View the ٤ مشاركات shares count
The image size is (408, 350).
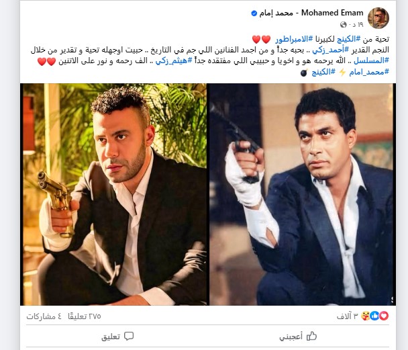click(x=44, y=316)
